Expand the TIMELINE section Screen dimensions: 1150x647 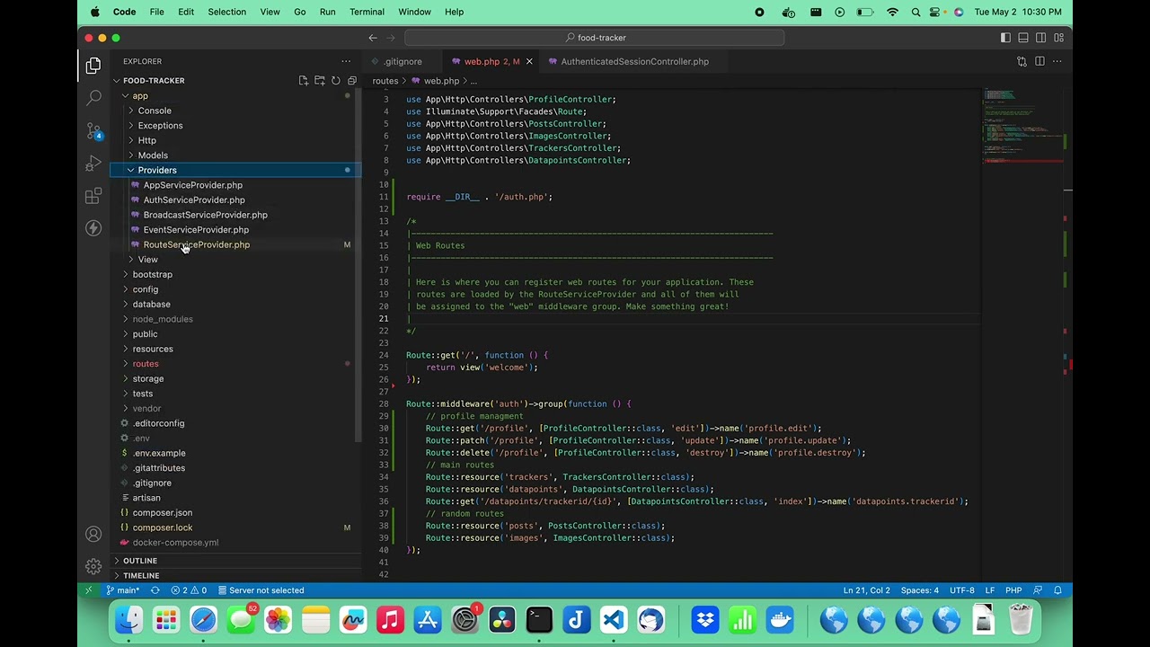coord(141,575)
